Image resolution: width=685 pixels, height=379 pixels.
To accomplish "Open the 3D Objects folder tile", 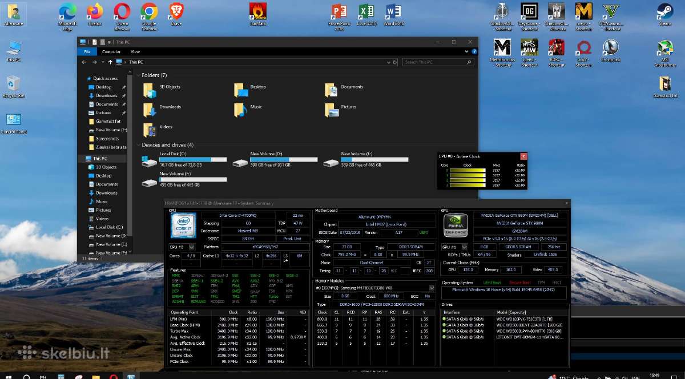I will 163,90.
